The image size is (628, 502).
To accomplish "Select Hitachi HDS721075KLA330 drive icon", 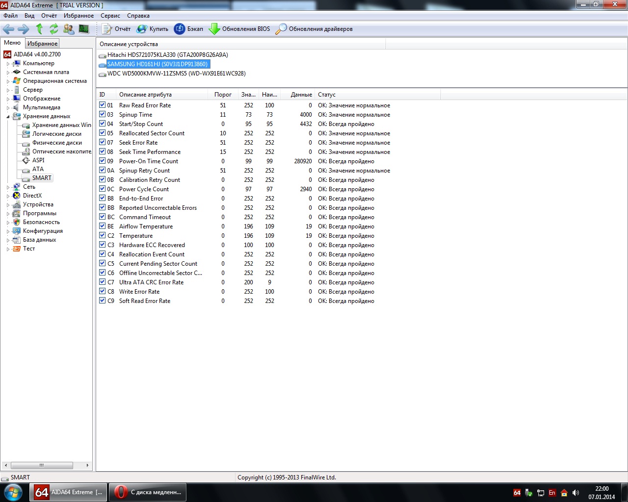I will point(103,55).
